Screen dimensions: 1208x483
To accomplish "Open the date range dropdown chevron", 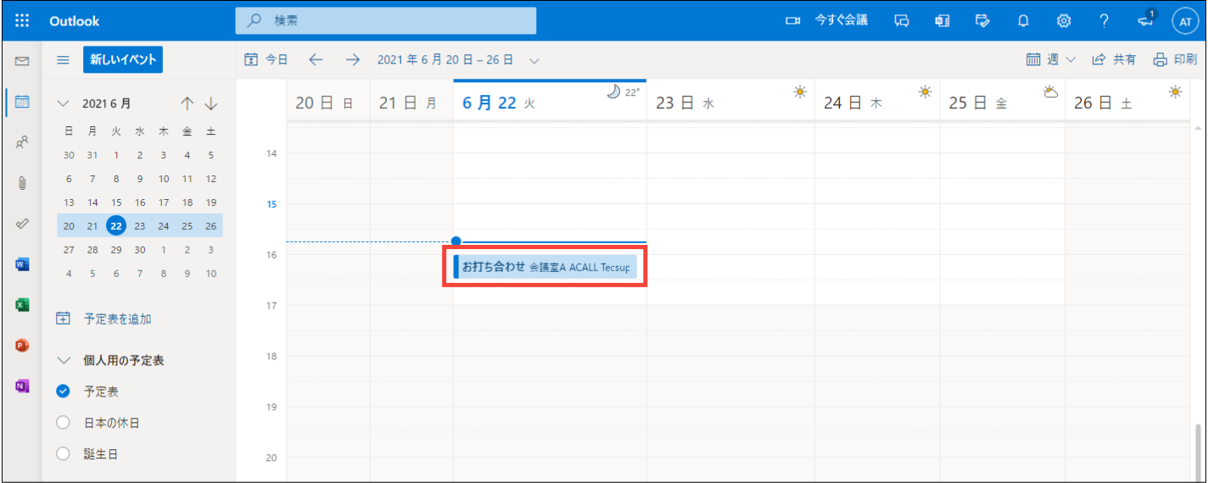I will point(534,60).
